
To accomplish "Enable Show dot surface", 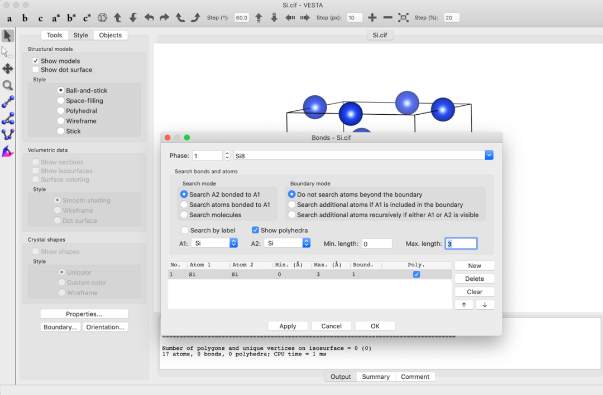I will pos(35,70).
